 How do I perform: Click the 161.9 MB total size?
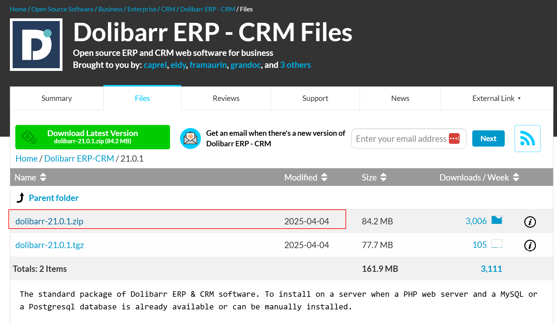(x=380, y=269)
